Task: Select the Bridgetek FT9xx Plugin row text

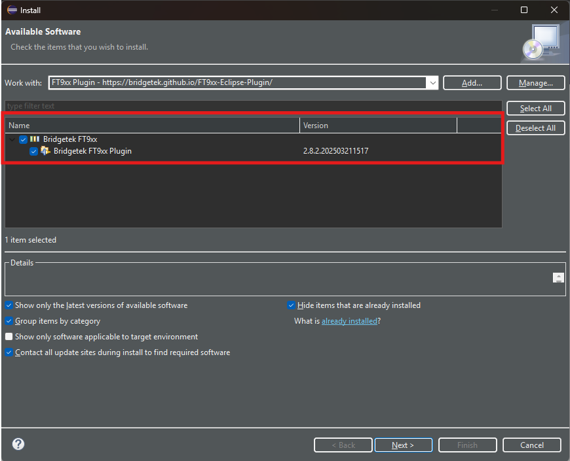Action: click(92, 151)
